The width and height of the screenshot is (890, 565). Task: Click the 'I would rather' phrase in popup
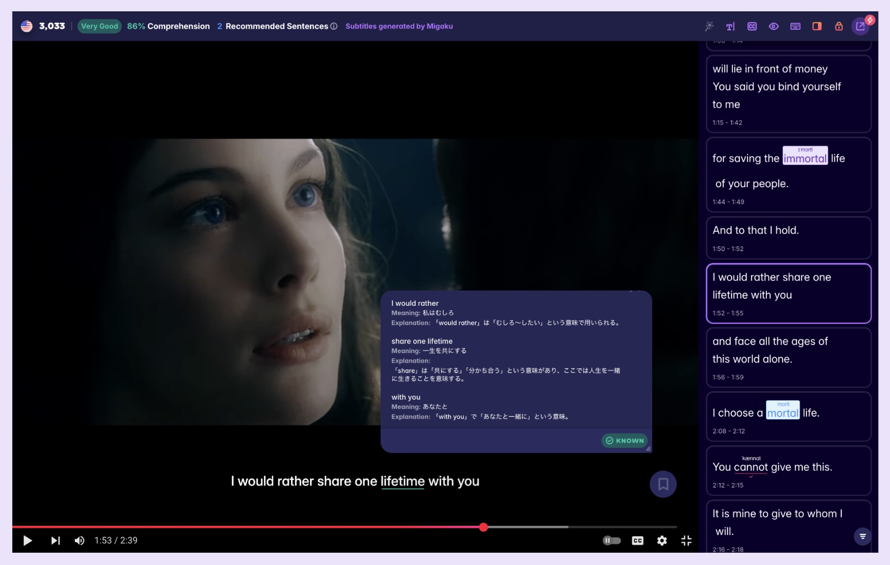pyautogui.click(x=415, y=303)
